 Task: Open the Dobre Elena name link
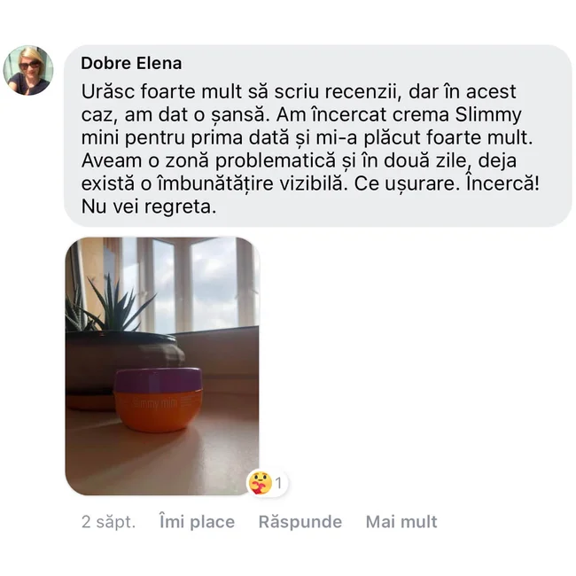tap(131, 63)
